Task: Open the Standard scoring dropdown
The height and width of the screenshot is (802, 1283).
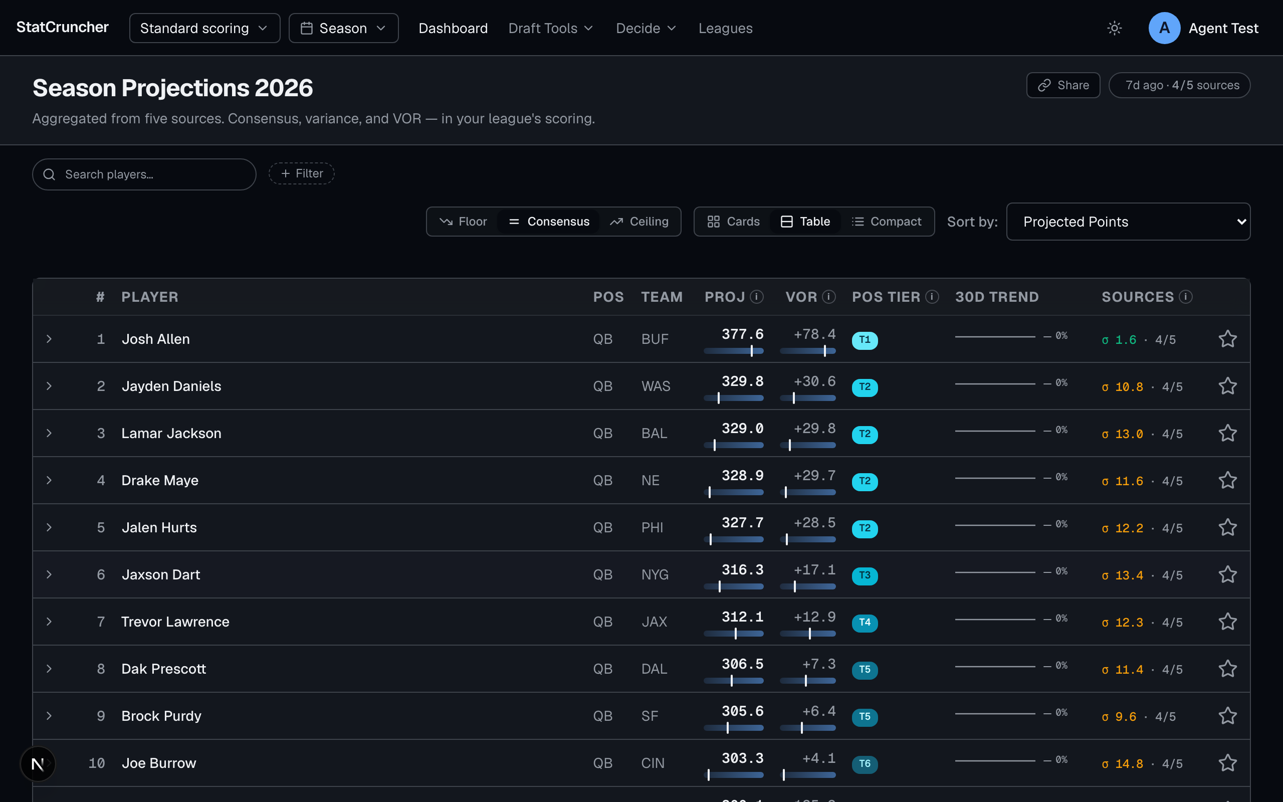Action: (x=204, y=28)
